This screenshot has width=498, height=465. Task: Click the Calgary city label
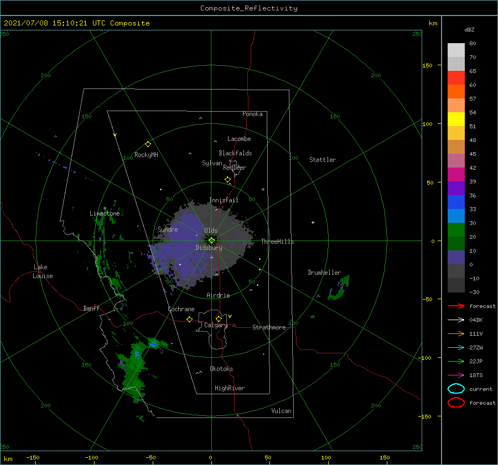(216, 325)
